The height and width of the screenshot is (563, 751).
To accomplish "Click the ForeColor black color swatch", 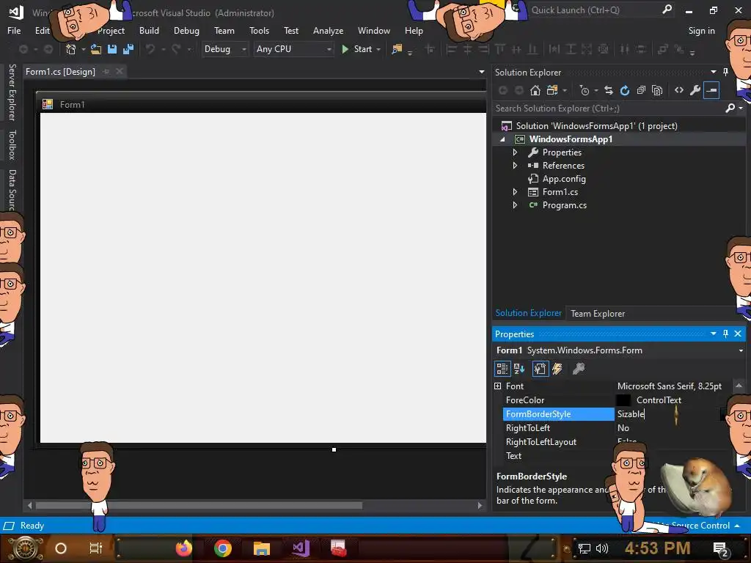I will point(623,400).
